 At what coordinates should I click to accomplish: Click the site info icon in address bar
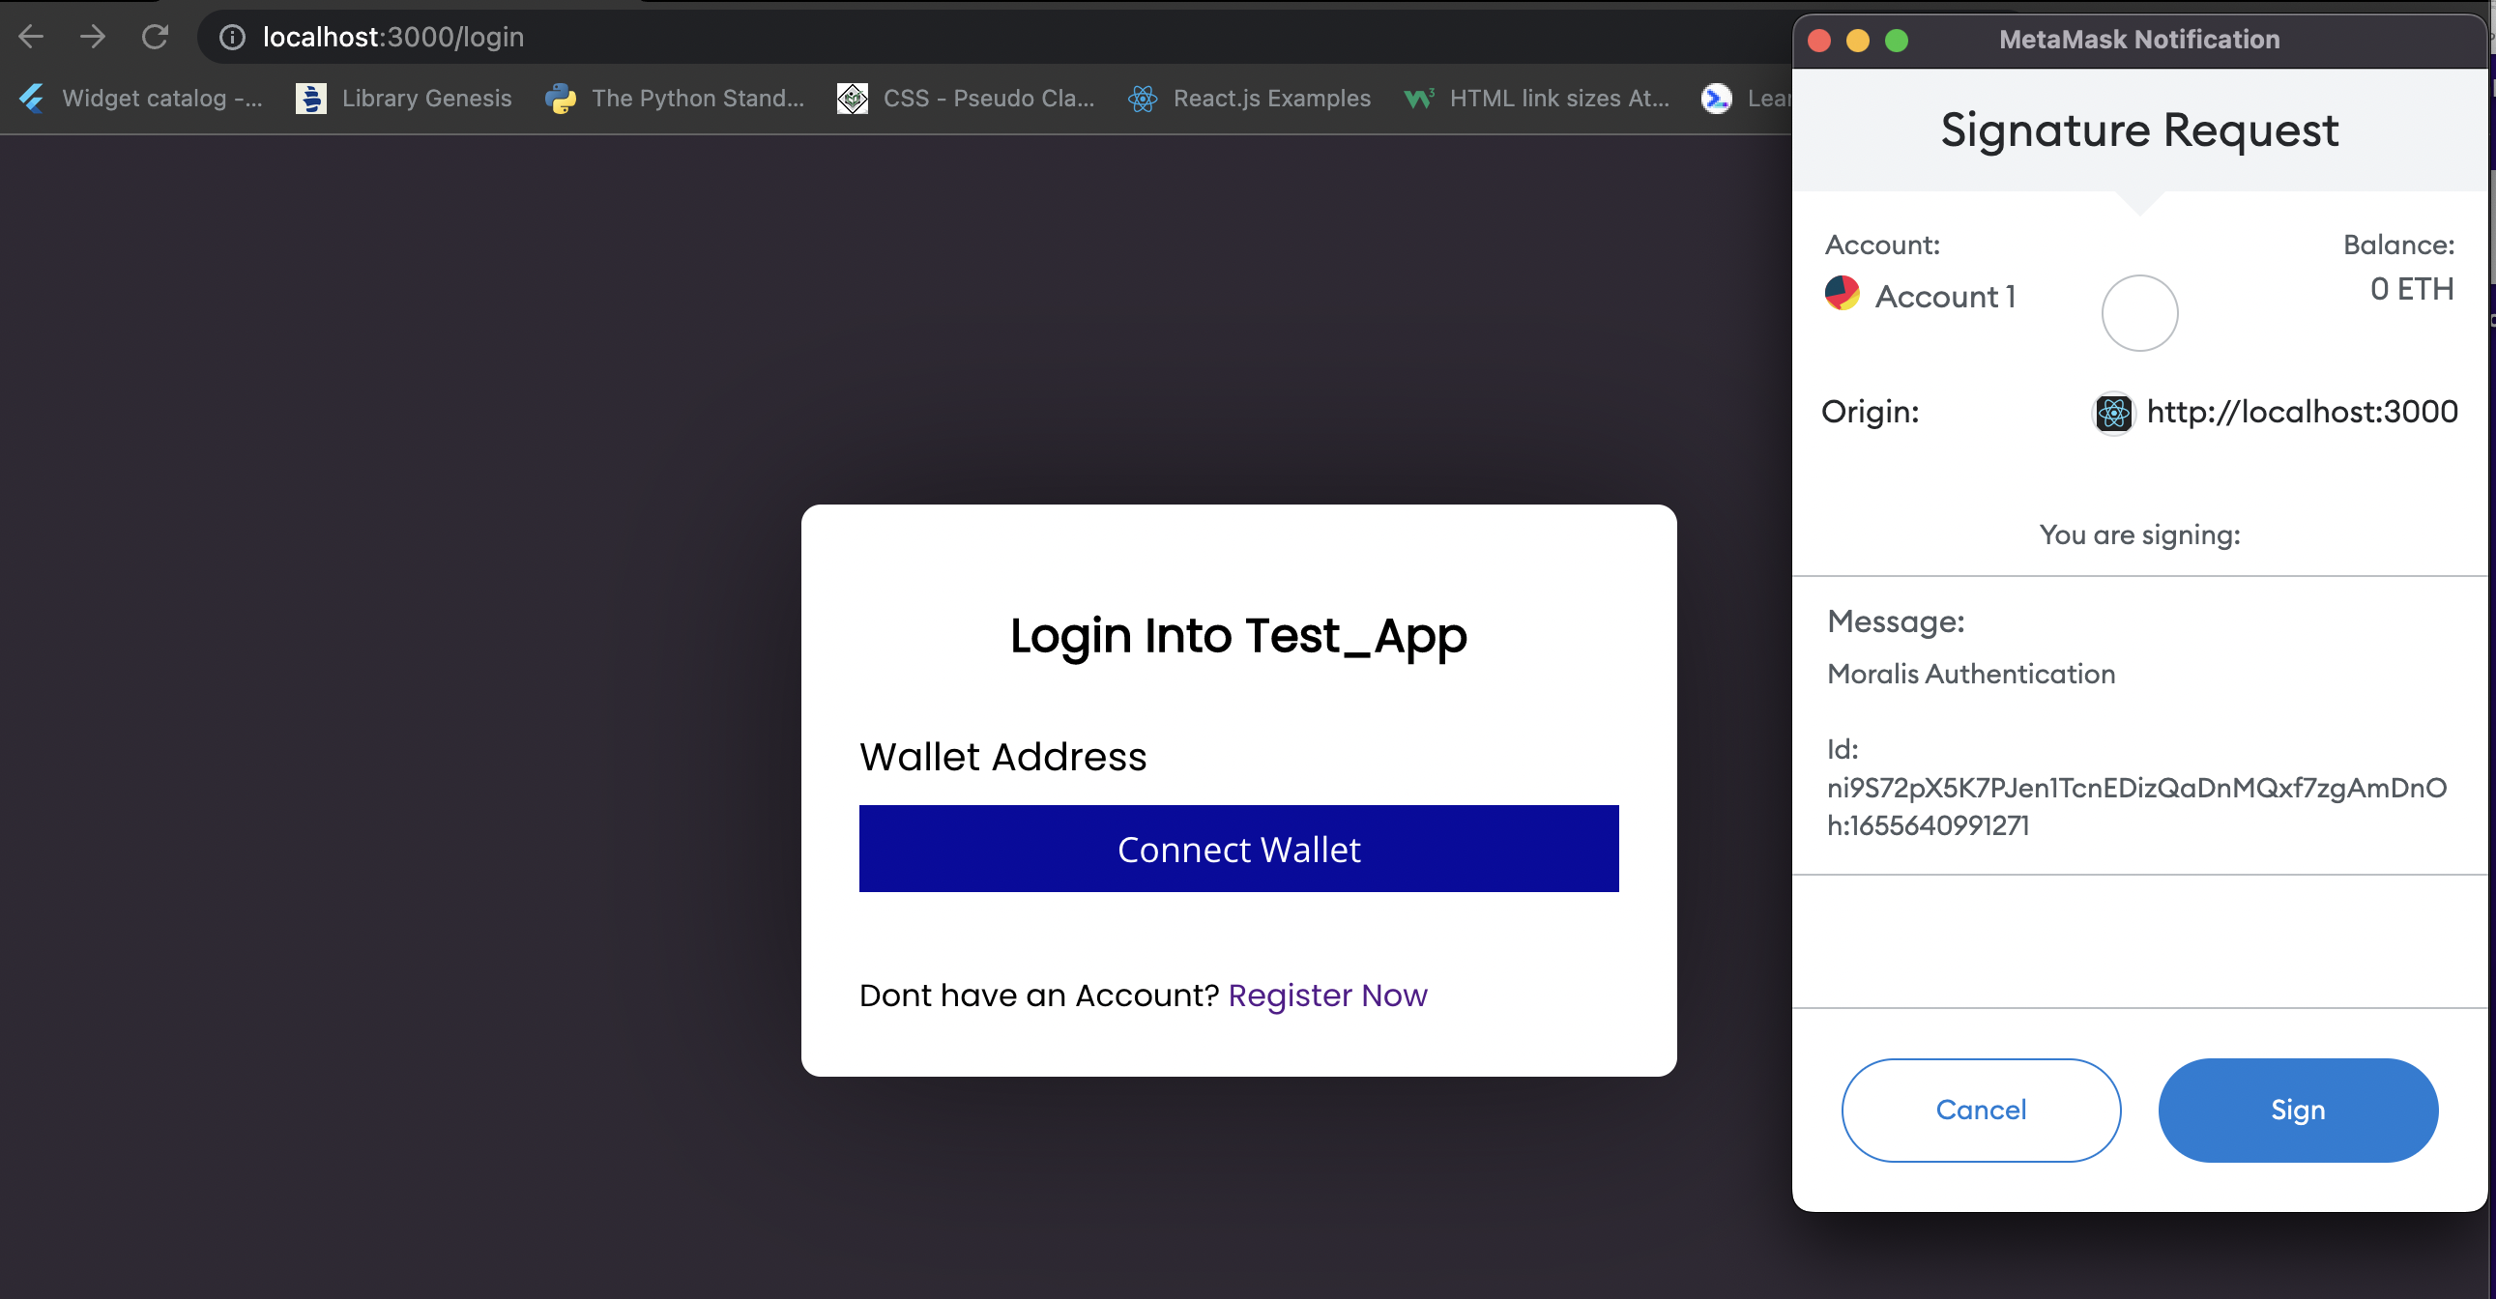pos(232,37)
